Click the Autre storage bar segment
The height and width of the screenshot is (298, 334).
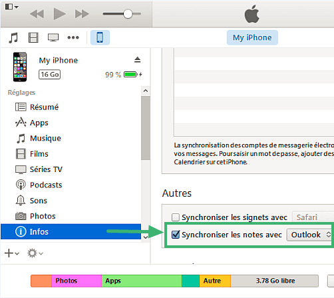(x=215, y=281)
